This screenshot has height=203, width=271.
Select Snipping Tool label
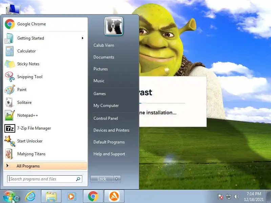30,77
